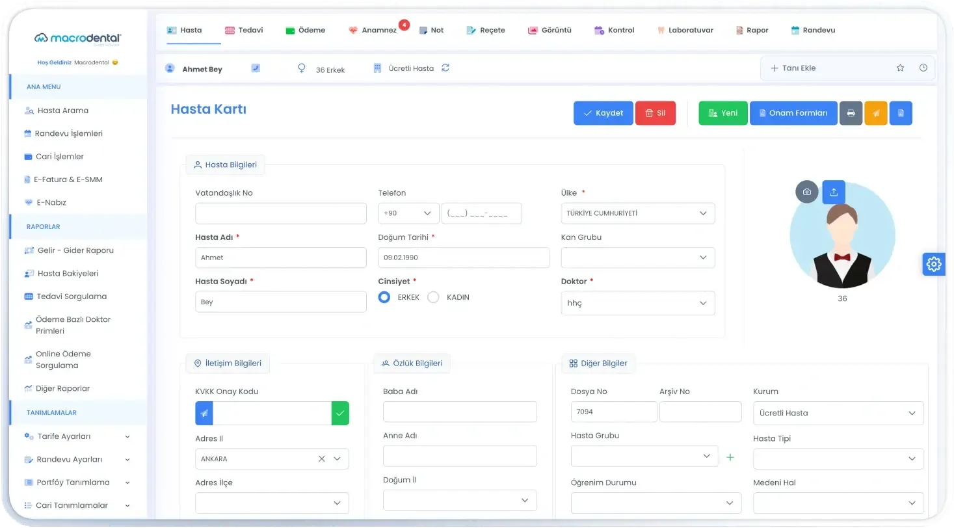This screenshot has height=528, width=954.
Task: Open the +90 phone code dropdown
Action: coord(408,213)
